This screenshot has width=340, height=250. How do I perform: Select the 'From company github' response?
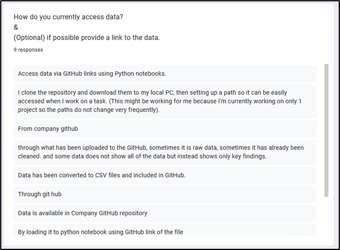(165, 129)
